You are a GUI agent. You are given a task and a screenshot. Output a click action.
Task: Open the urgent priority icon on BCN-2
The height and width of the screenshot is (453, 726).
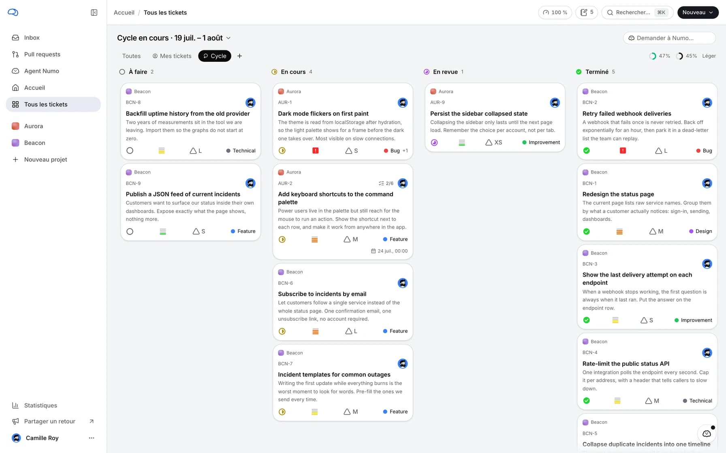[623, 150]
